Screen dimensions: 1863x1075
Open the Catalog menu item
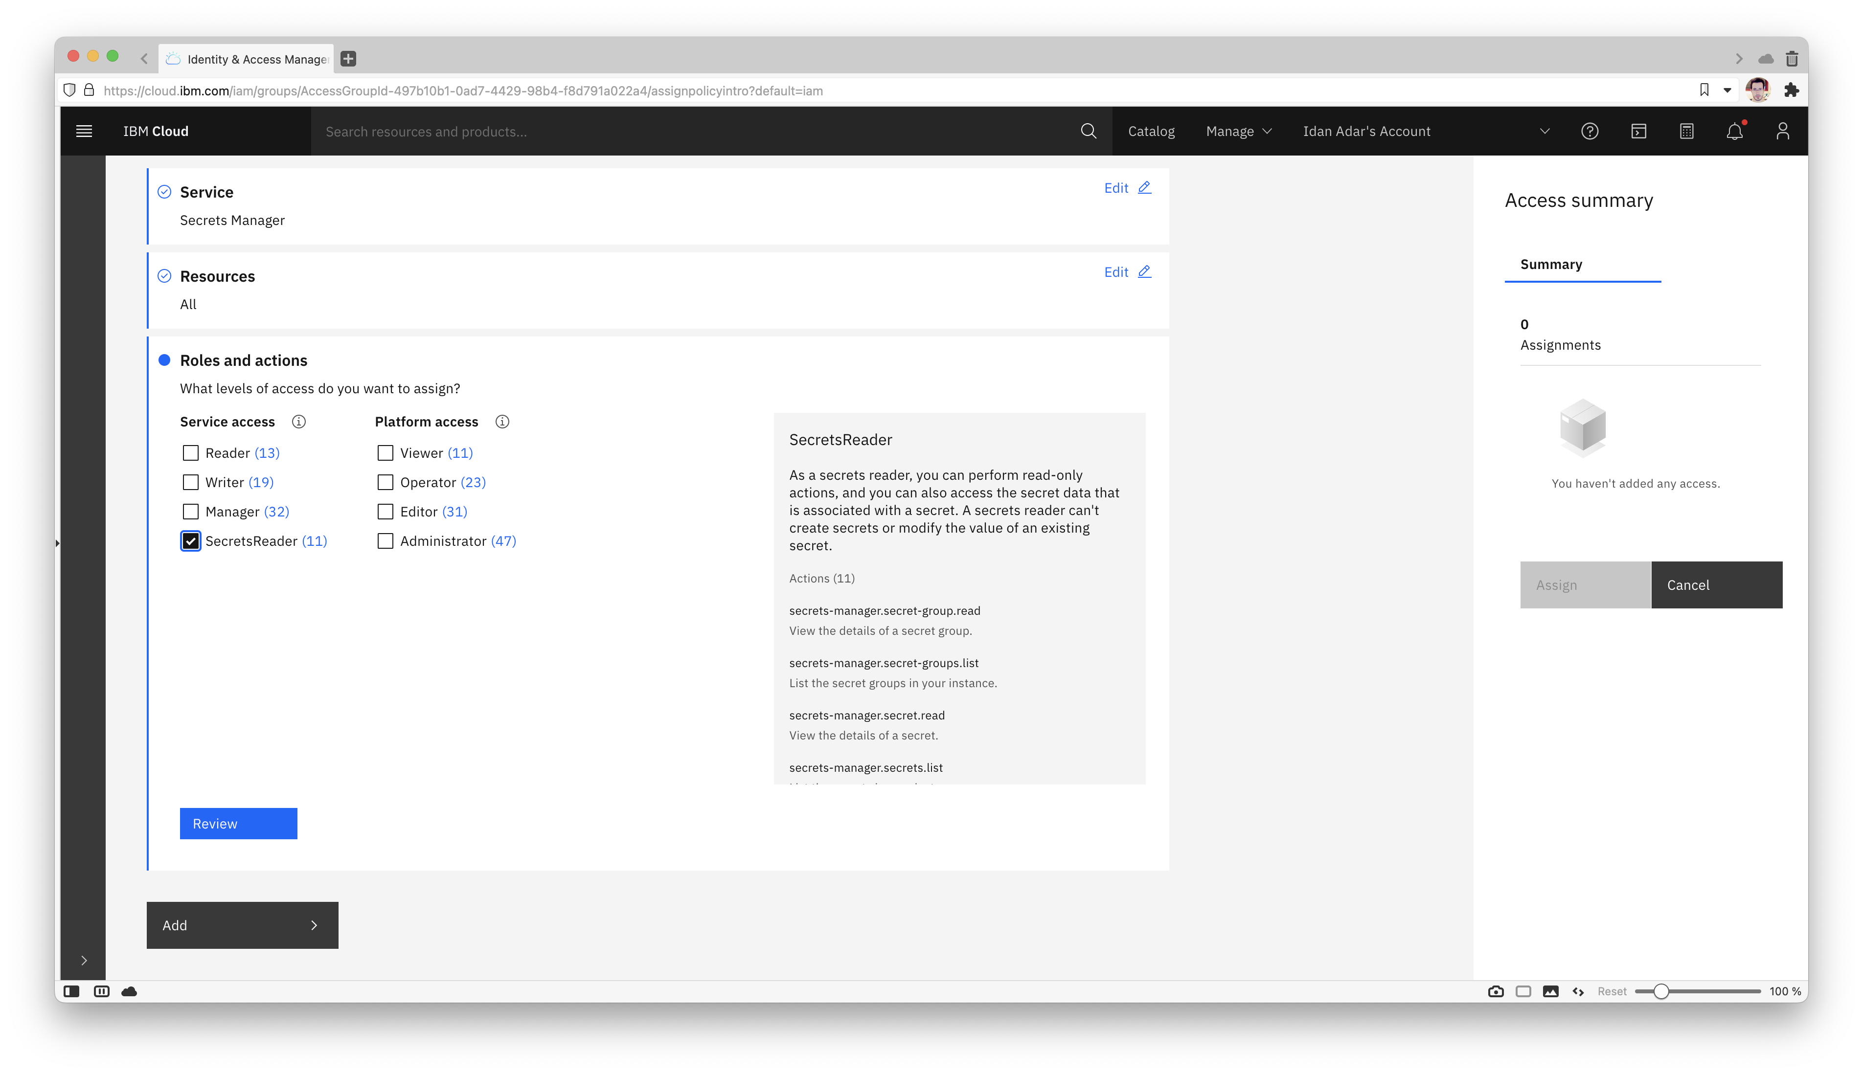(x=1151, y=131)
